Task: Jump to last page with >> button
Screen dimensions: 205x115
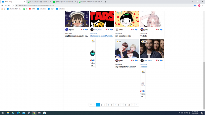Action: [x=137, y=105]
